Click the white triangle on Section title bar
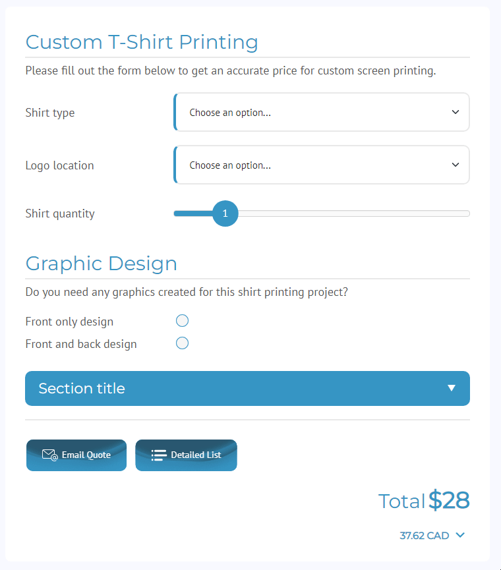The height and width of the screenshot is (570, 501). click(x=451, y=388)
